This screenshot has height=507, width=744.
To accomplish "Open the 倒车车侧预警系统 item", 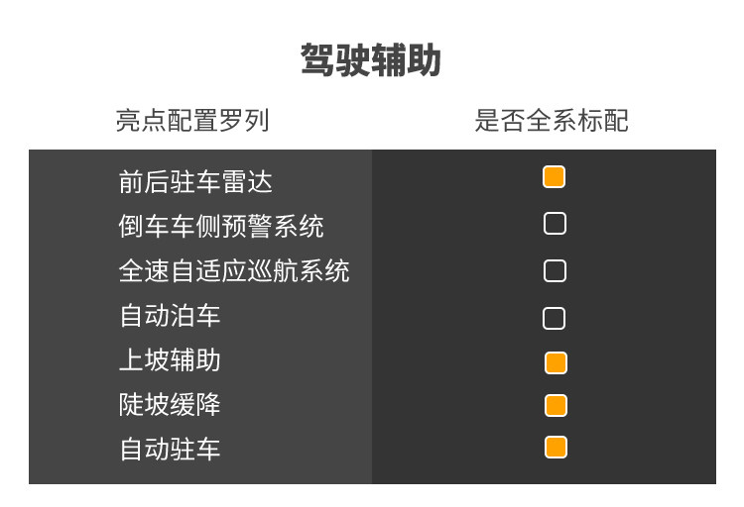I will (221, 227).
